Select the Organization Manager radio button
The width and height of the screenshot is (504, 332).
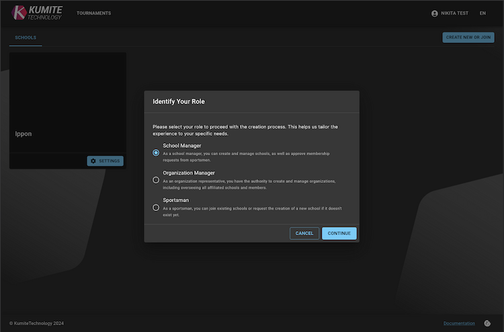click(156, 180)
